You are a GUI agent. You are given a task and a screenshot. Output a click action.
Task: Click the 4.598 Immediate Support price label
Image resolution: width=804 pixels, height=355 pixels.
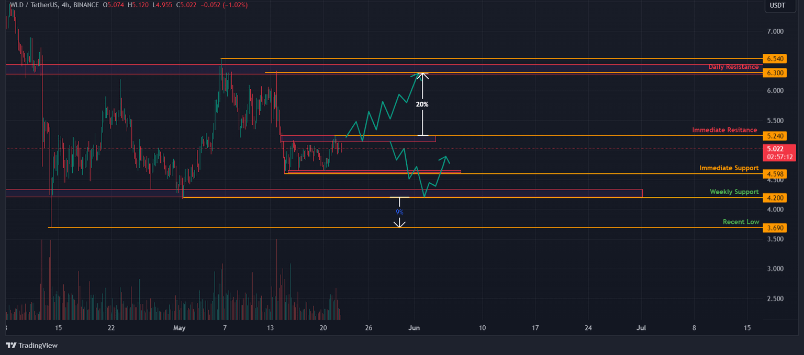point(774,174)
